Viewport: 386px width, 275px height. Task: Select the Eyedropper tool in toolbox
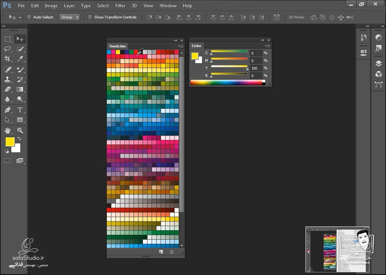click(20, 59)
